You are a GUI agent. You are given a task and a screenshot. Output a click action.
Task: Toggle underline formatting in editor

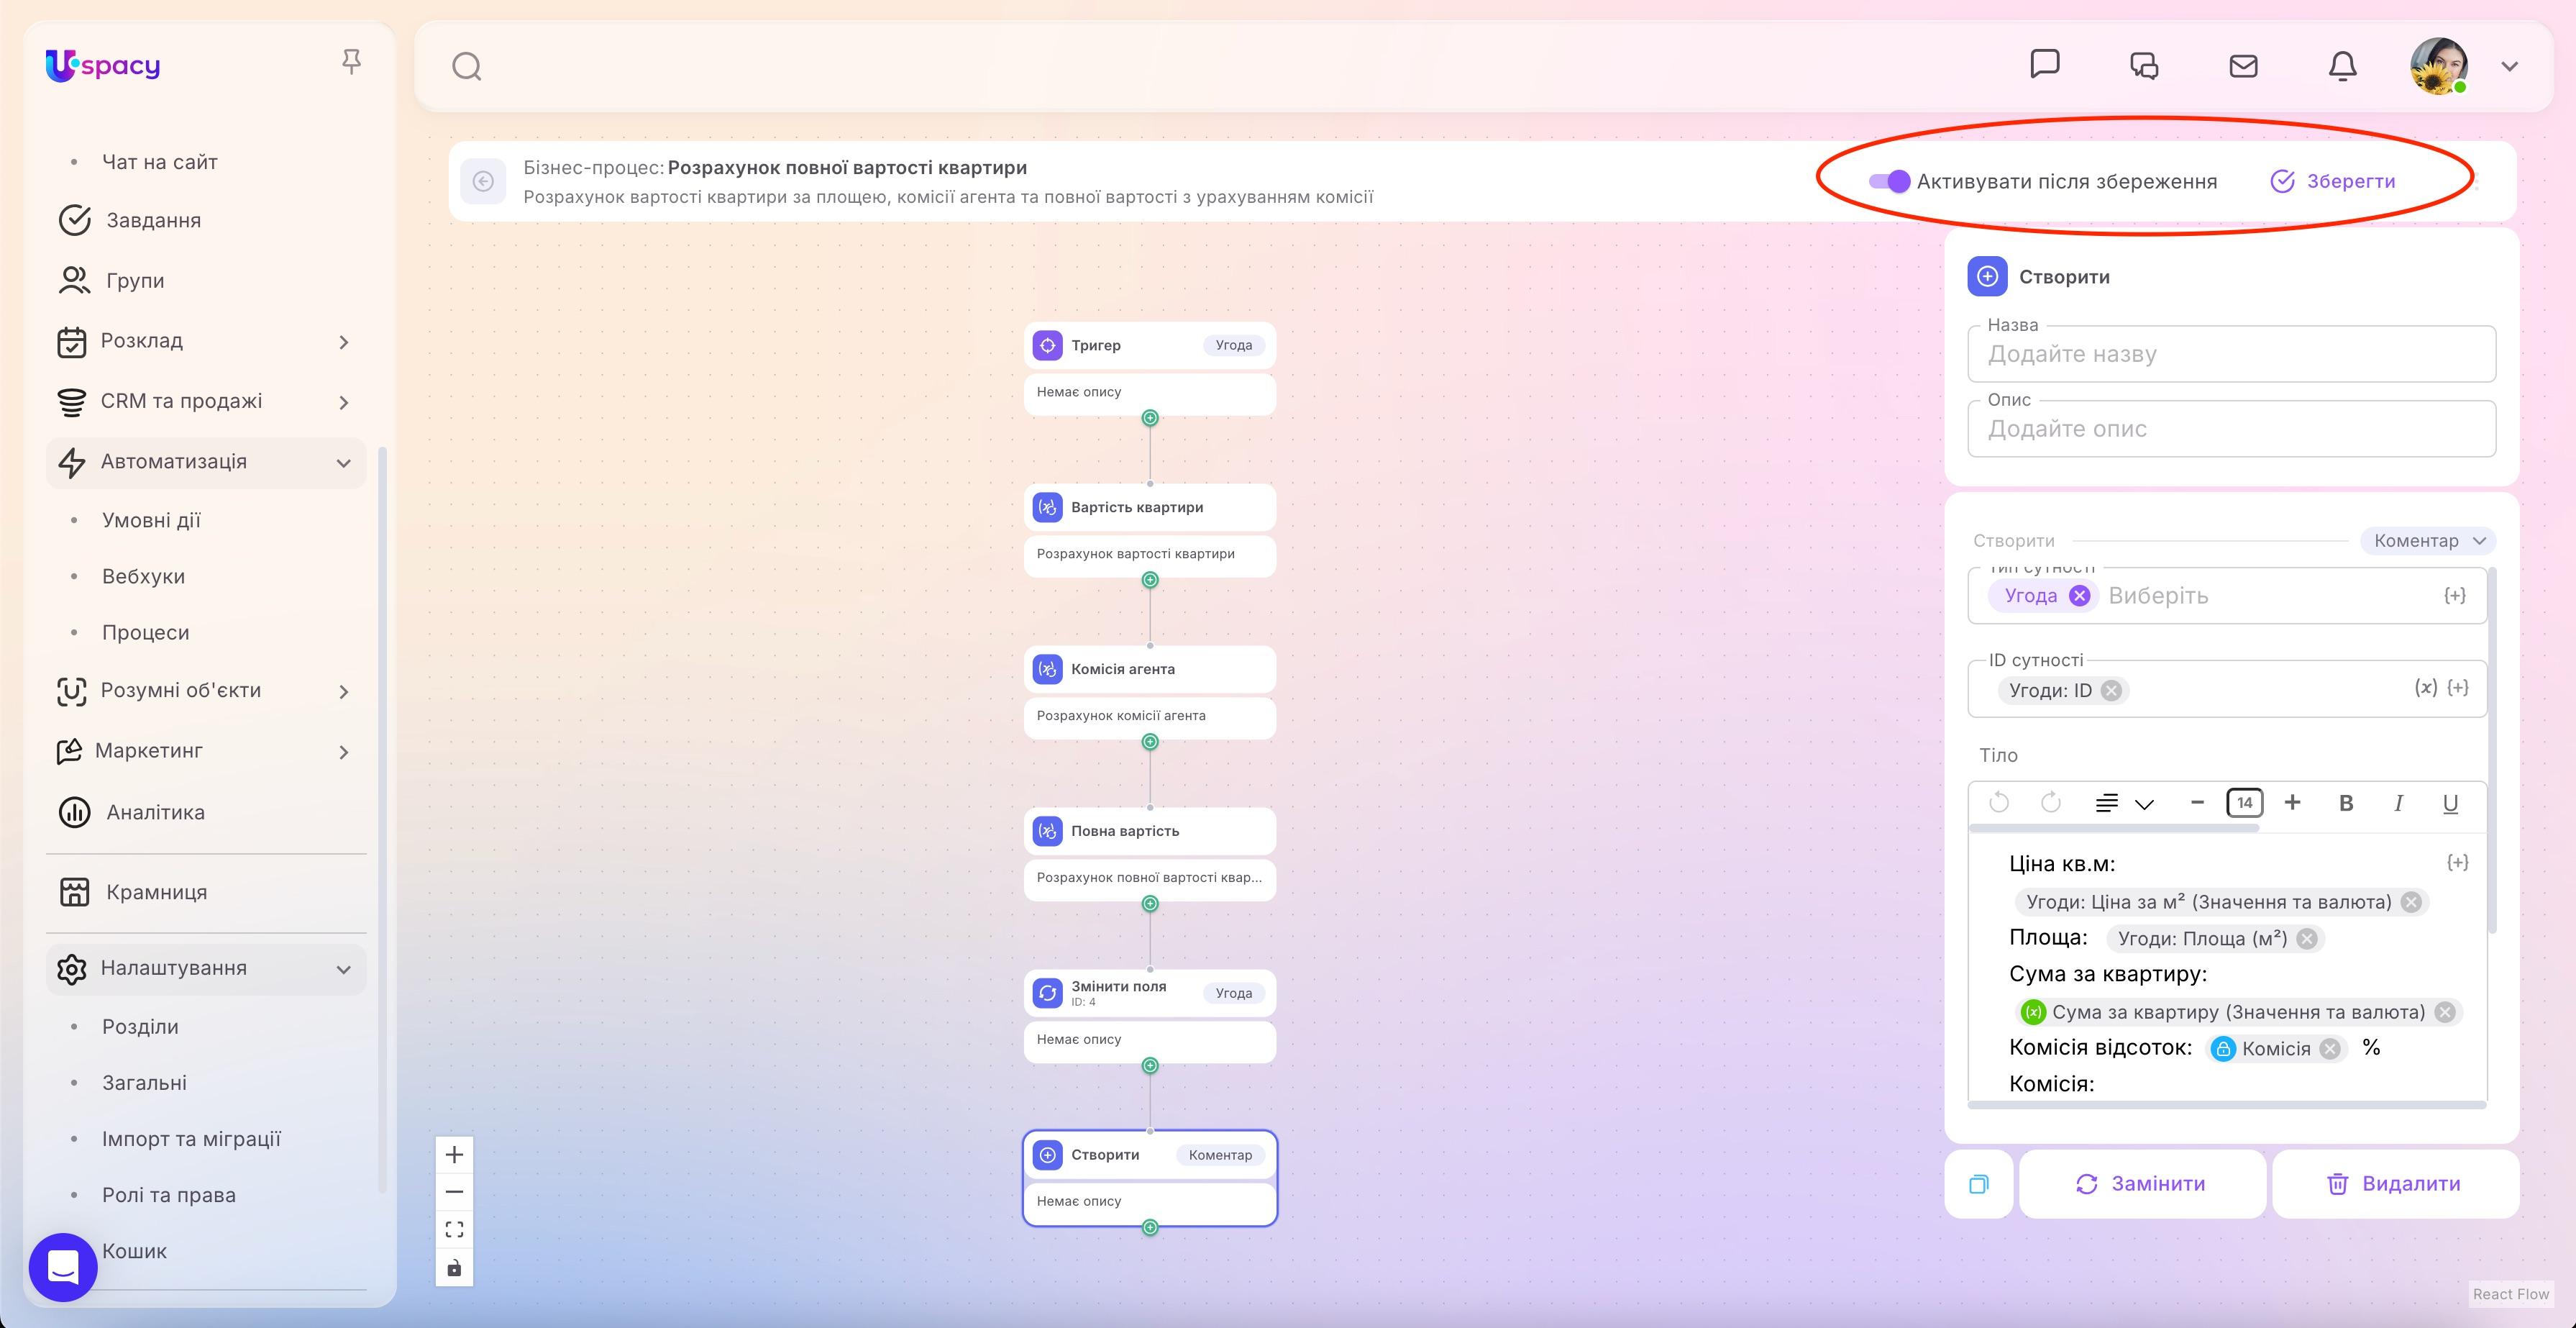[2450, 803]
